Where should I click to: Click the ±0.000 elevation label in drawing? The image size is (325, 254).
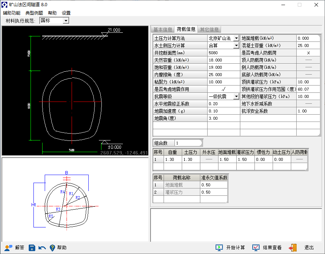[x=115, y=147]
